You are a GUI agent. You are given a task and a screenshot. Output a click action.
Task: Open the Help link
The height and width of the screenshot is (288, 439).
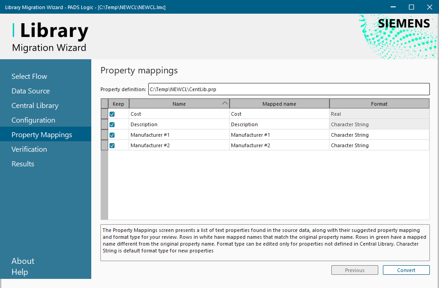(x=20, y=272)
